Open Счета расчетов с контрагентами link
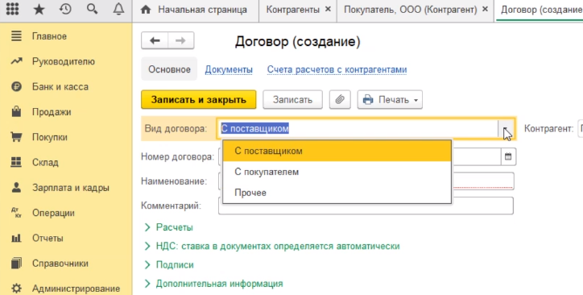The width and height of the screenshot is (583, 295). coord(337,69)
